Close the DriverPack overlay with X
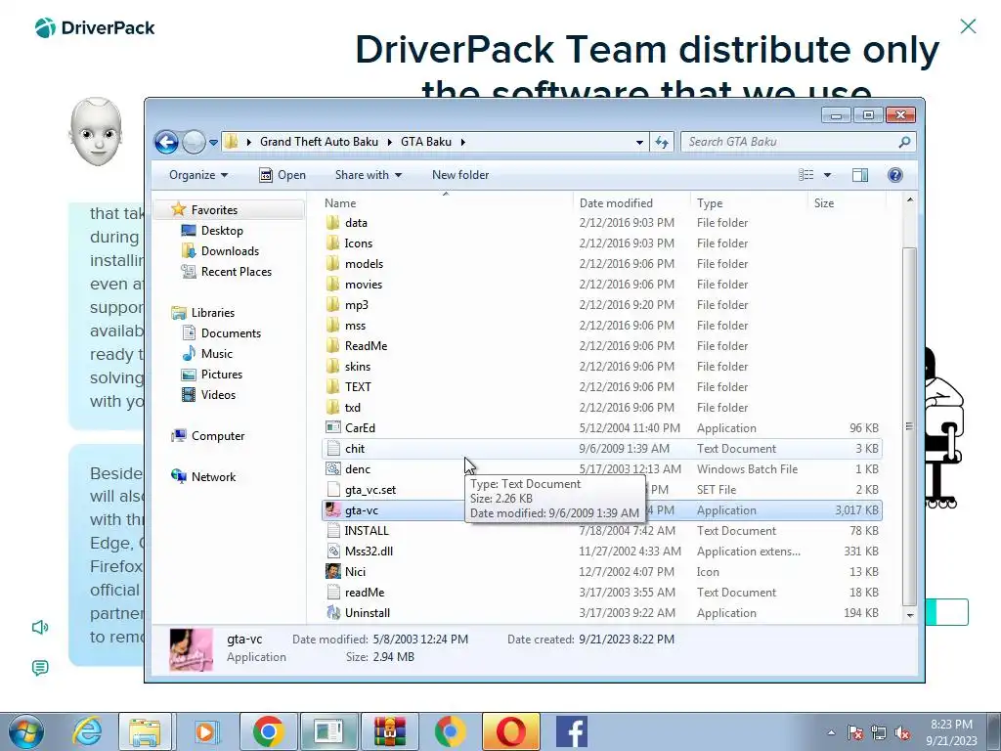 click(x=968, y=26)
